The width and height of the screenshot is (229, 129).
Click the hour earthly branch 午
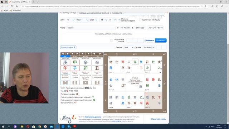click(x=65, y=68)
